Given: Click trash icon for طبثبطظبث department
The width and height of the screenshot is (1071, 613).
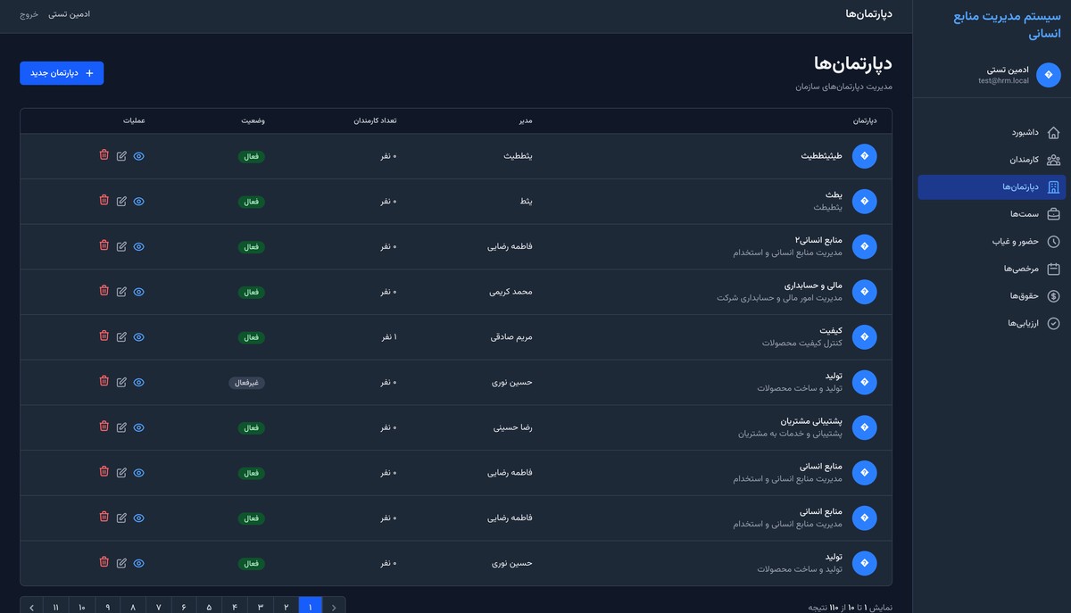Looking at the screenshot, I should pos(104,155).
